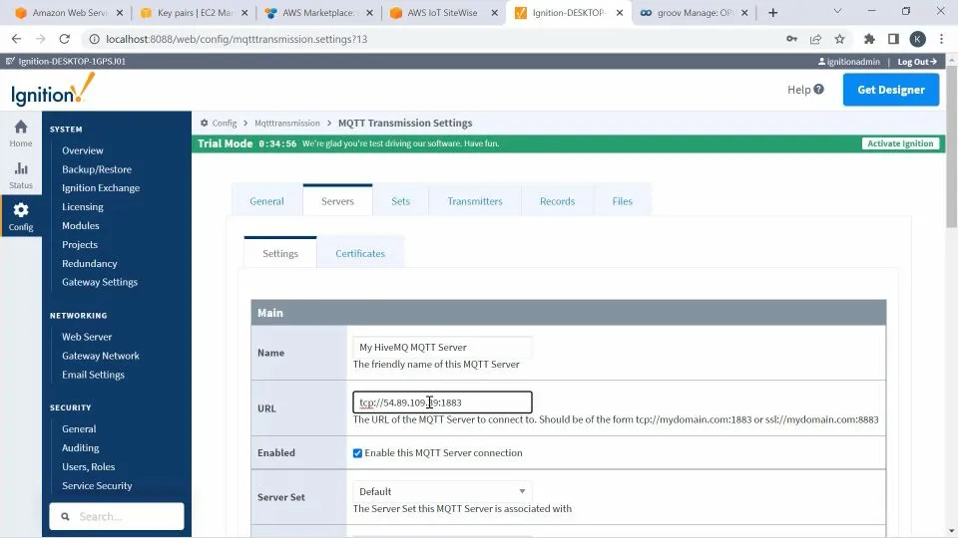Switch to the General tab
This screenshot has width=958, height=538.
click(x=267, y=200)
